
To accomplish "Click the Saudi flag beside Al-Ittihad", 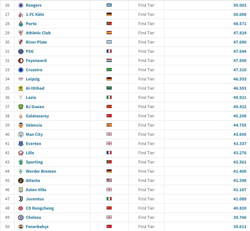I will tap(109, 88).
